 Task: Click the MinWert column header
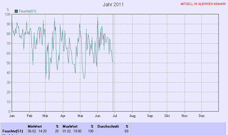(35, 126)
